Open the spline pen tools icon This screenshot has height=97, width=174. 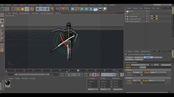pyautogui.click(x=77, y=9)
